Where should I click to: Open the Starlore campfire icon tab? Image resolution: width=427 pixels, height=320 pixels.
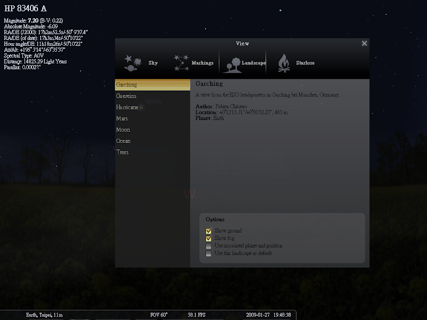284,63
